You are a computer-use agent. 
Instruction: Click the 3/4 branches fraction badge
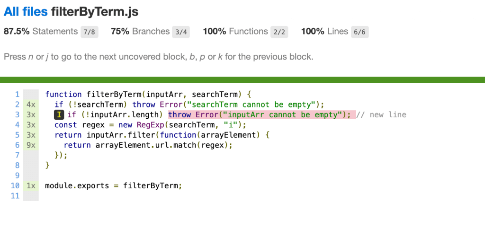tap(181, 32)
